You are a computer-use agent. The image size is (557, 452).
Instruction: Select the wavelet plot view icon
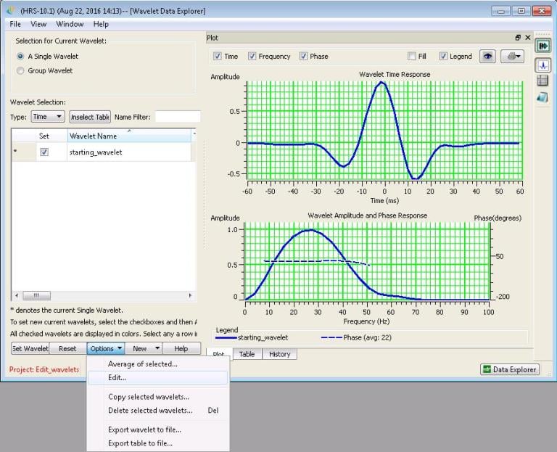pyautogui.click(x=542, y=65)
